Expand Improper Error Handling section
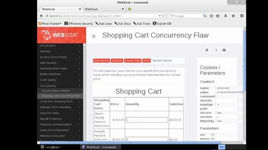The image size is (268, 150). pos(60,107)
